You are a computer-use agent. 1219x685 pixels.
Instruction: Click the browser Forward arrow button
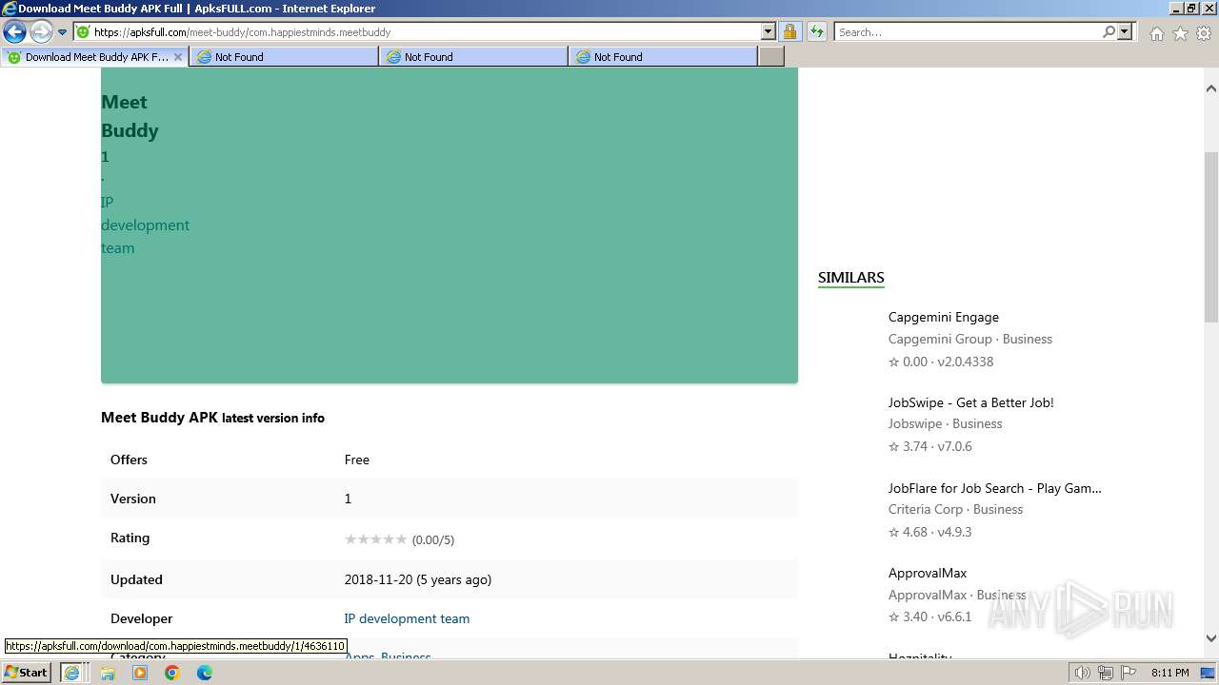click(x=40, y=32)
